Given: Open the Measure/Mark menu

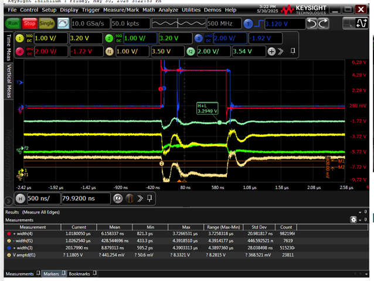Looking at the screenshot, I should click(121, 10).
